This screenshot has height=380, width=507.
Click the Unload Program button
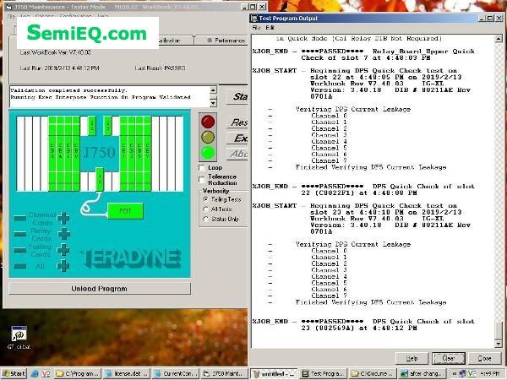[x=99, y=289]
